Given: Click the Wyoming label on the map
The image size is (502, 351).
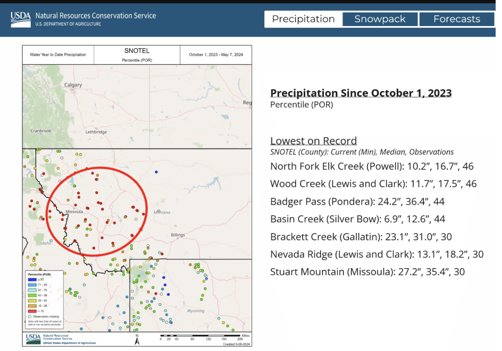Looking at the screenshot, I should pyautogui.click(x=196, y=311).
